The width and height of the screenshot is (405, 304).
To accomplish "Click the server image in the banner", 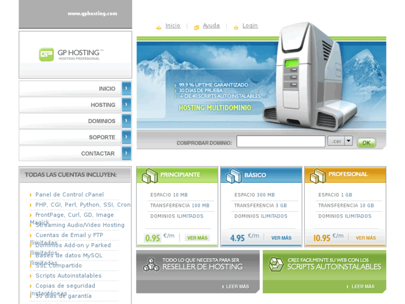I will (x=310, y=76).
